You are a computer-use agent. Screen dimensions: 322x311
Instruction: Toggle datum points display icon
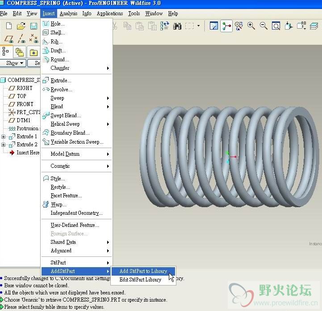point(33,38)
